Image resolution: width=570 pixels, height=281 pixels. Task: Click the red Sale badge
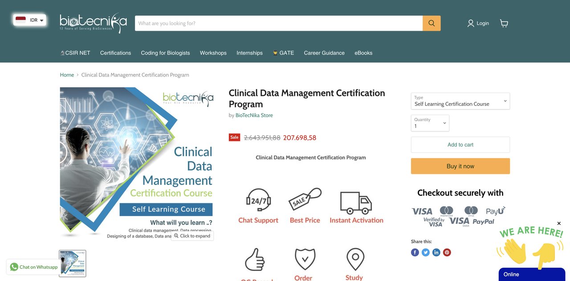(234, 137)
